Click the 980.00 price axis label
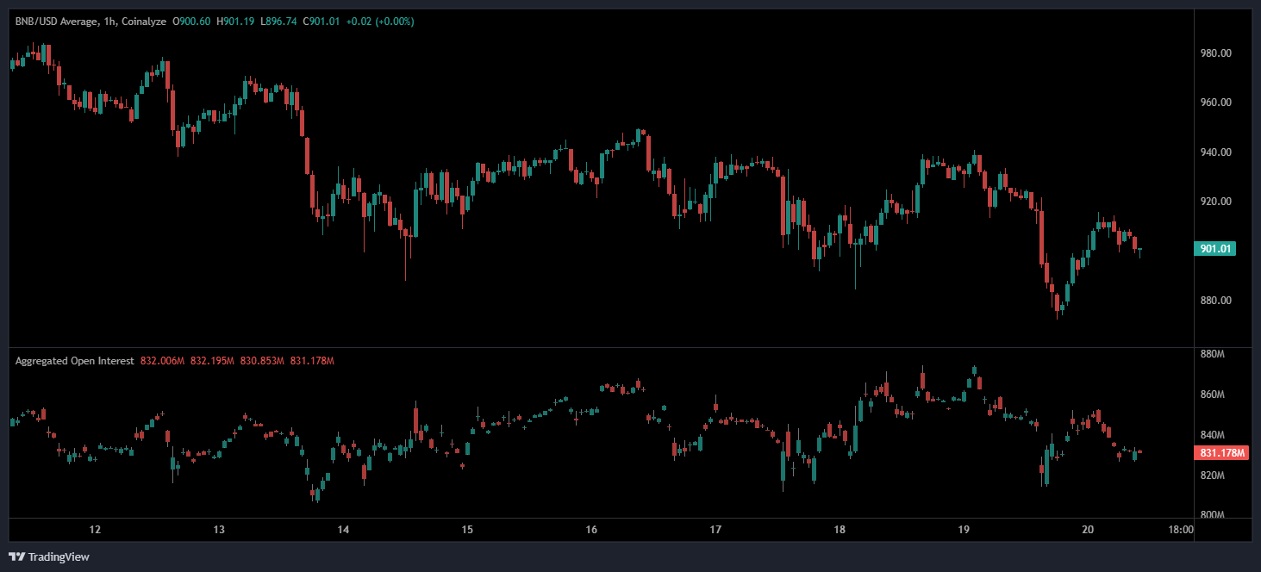 tap(1215, 53)
